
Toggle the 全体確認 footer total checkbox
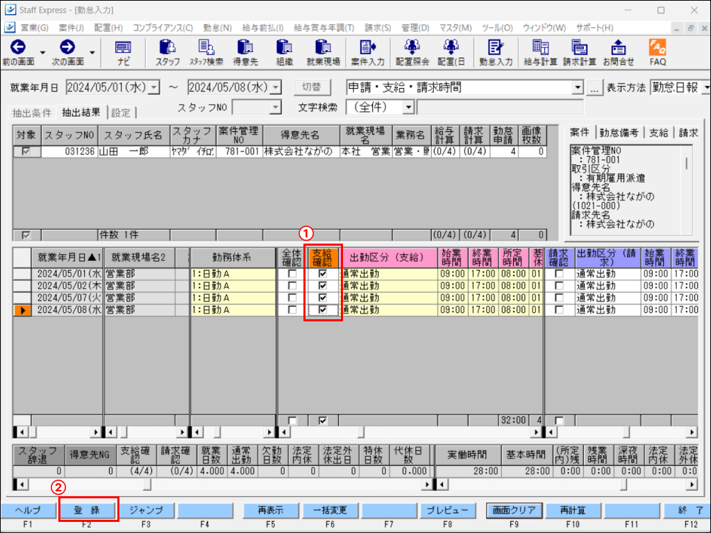click(x=292, y=421)
